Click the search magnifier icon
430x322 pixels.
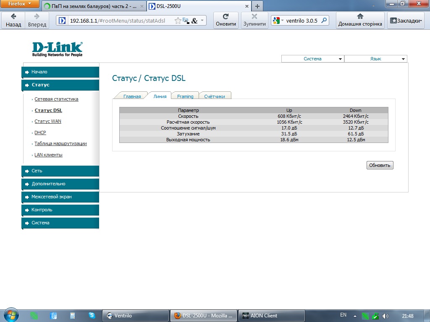click(x=324, y=20)
